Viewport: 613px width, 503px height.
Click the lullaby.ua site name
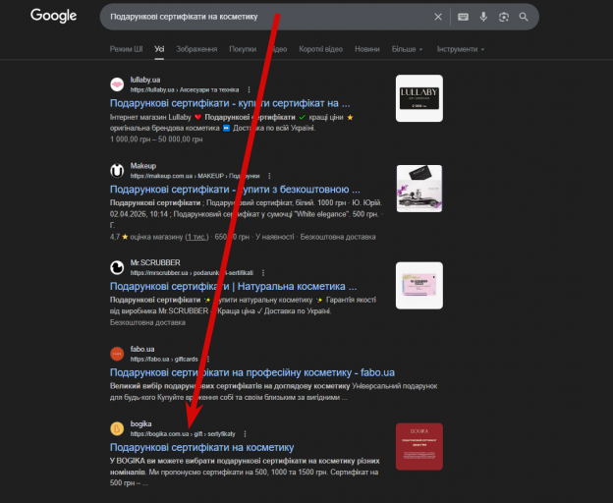click(145, 80)
